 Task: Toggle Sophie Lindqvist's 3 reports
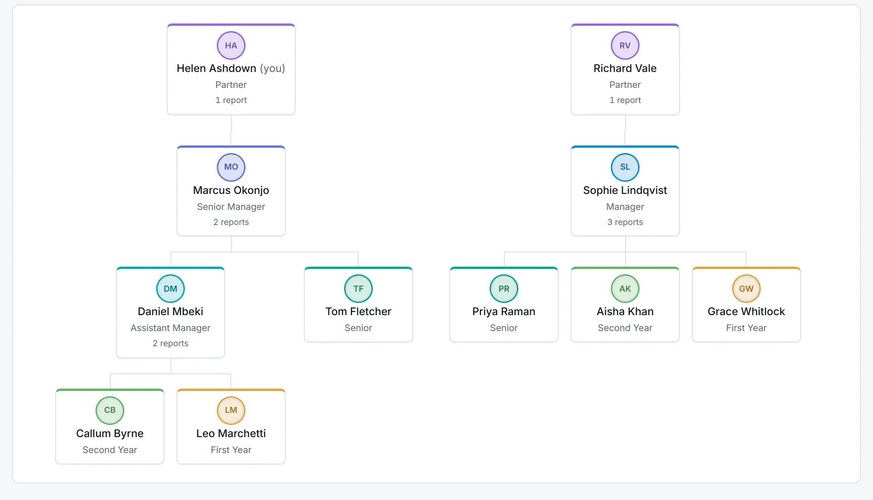625,222
